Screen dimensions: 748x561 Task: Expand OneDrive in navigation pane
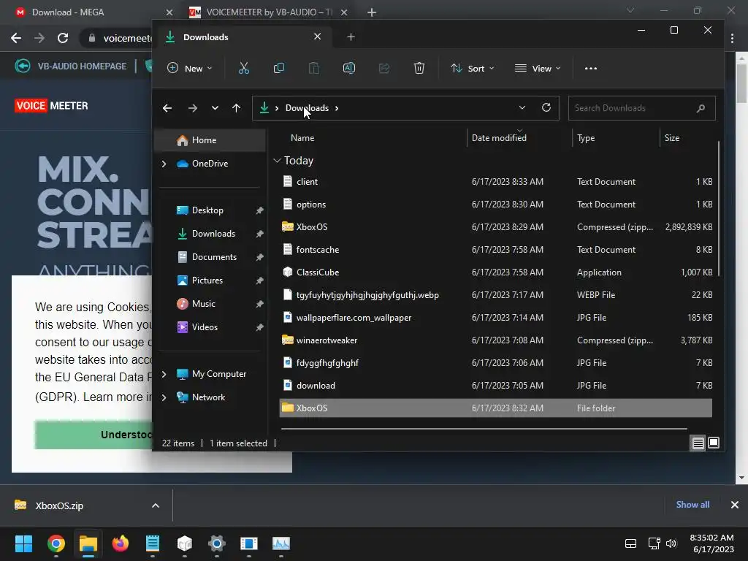point(164,164)
